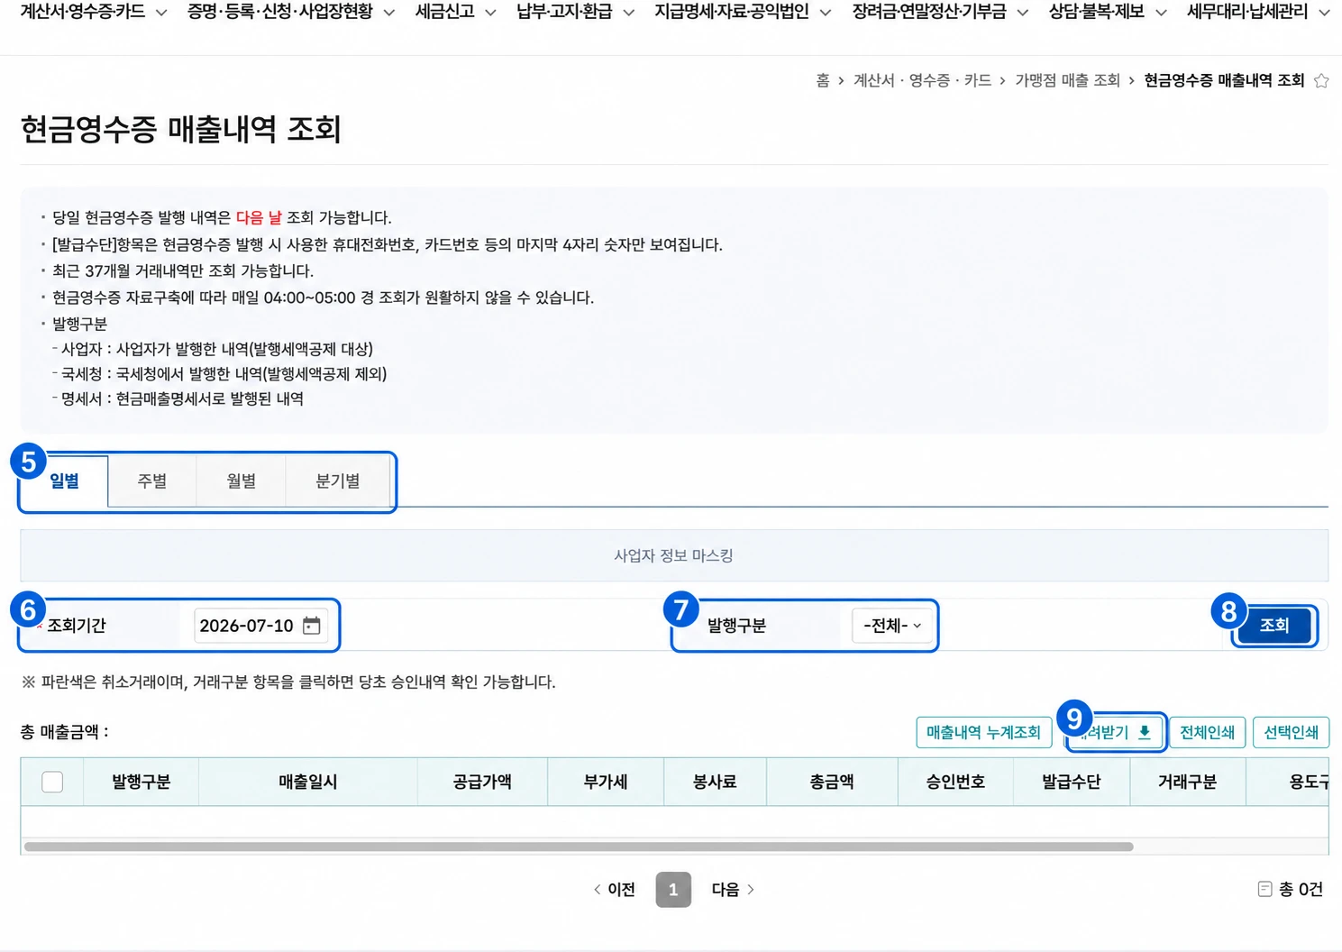This screenshot has height=952, width=1342.
Task: Click the 발급수단 column header
Action: [1072, 782]
